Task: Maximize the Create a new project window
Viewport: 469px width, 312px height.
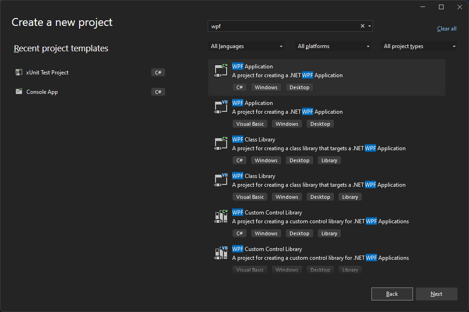Action: click(x=441, y=7)
